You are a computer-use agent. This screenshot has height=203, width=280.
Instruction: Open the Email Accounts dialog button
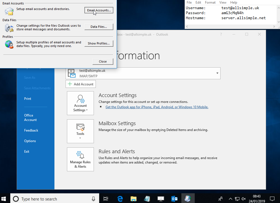pyautogui.click(x=99, y=10)
